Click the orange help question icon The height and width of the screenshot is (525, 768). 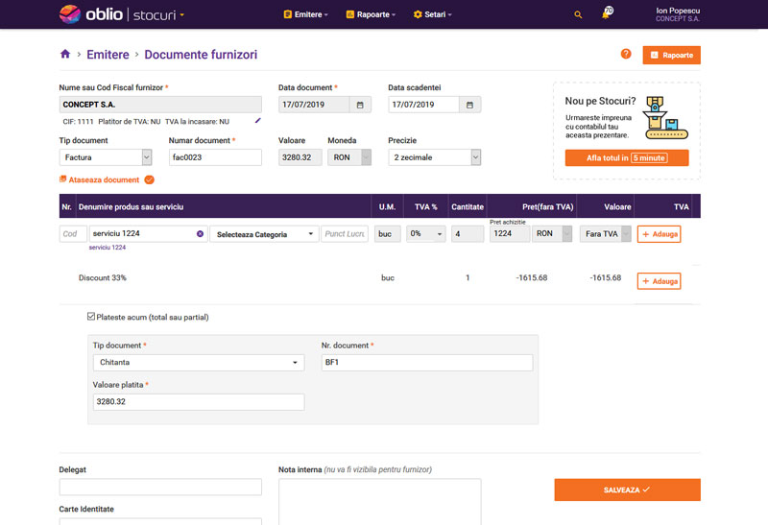[x=626, y=54]
